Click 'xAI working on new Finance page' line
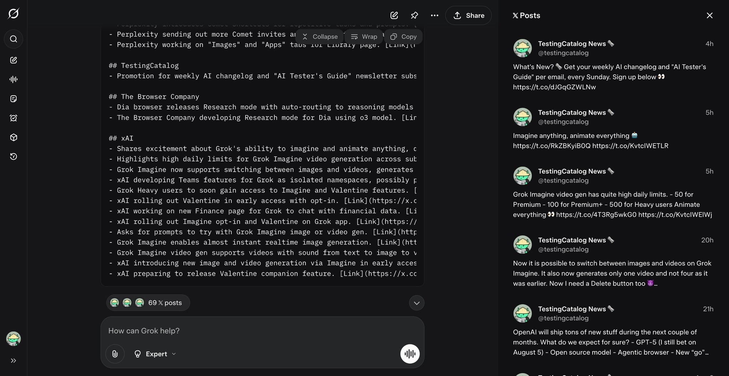729x376 pixels. (262, 211)
